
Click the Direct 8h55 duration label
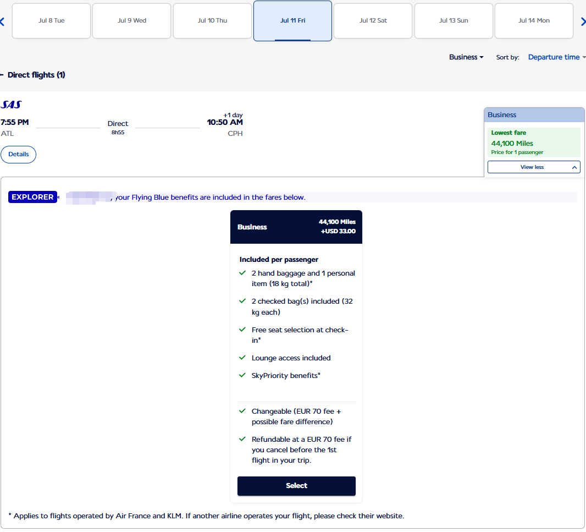118,127
